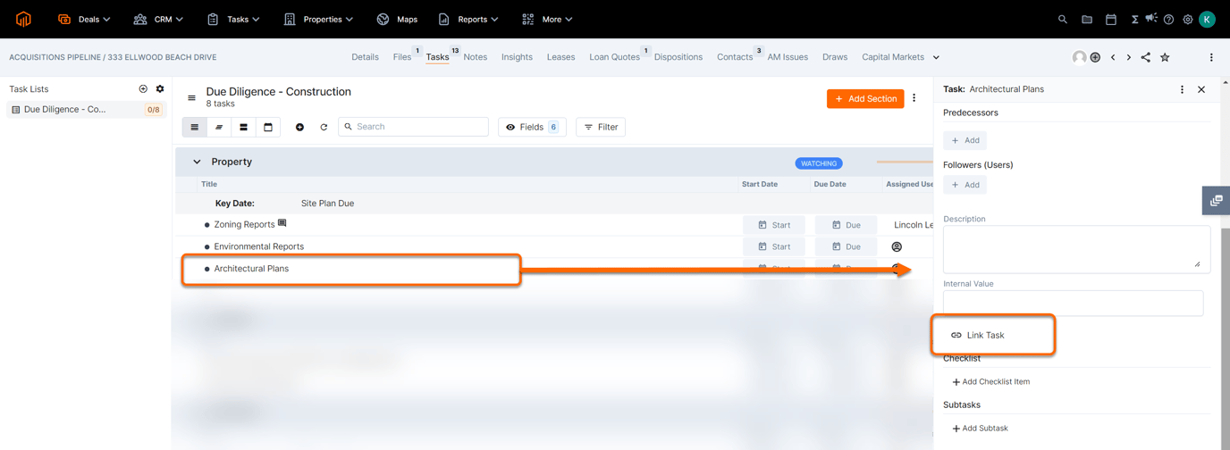Switch to the Leases tab

point(560,57)
